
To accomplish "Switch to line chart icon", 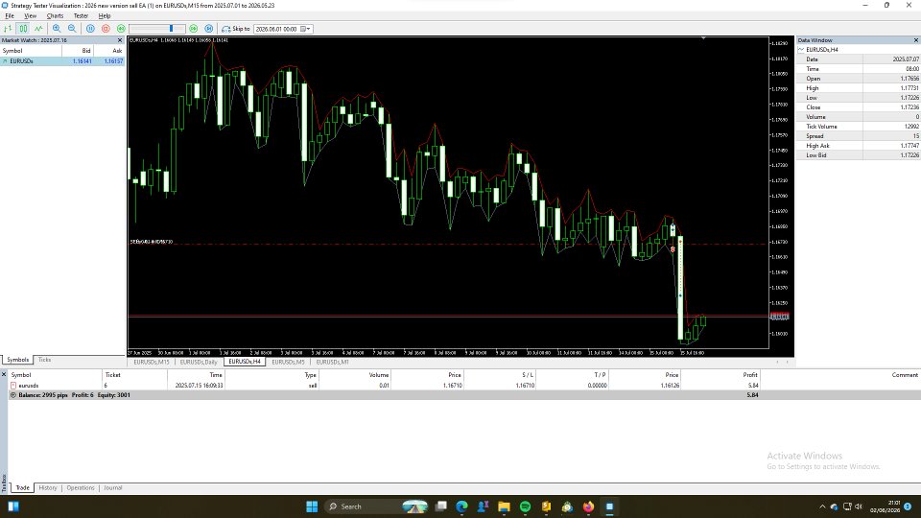I will [x=38, y=28].
